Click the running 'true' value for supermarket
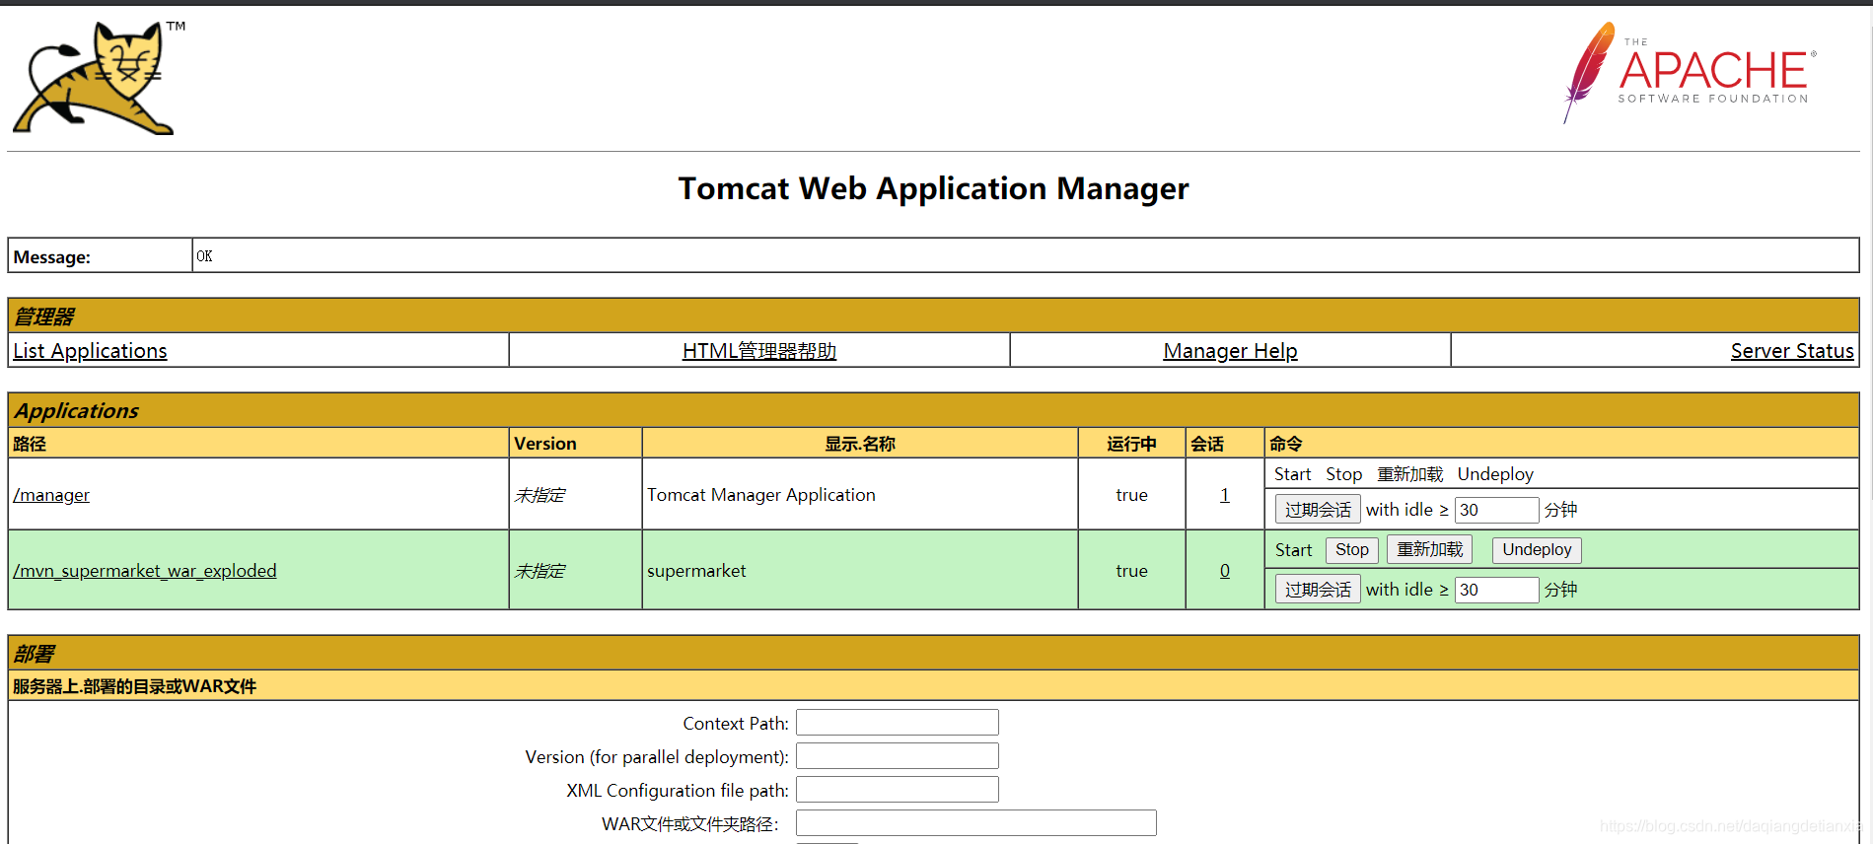1873x844 pixels. (x=1131, y=571)
